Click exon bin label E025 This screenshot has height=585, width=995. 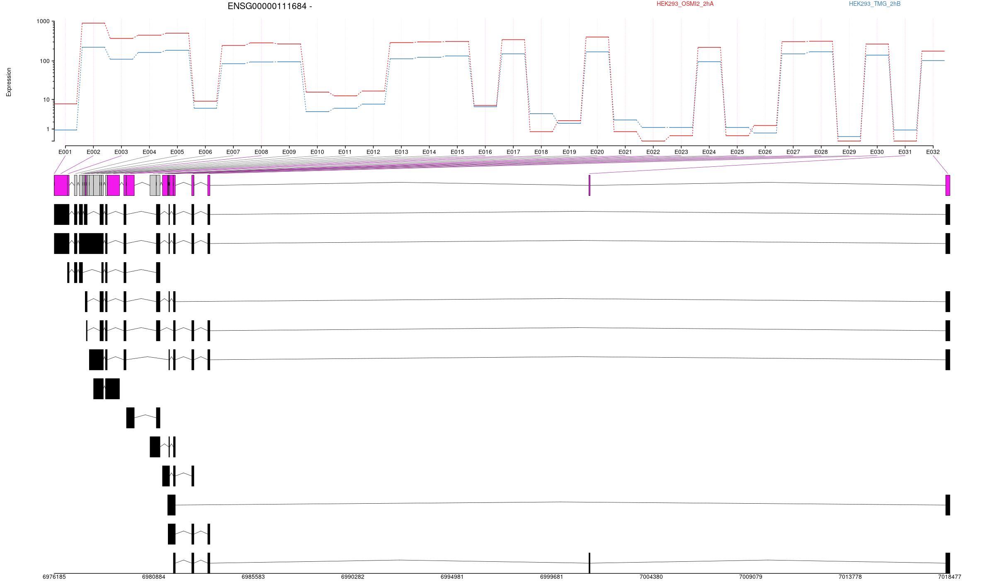pyautogui.click(x=737, y=152)
